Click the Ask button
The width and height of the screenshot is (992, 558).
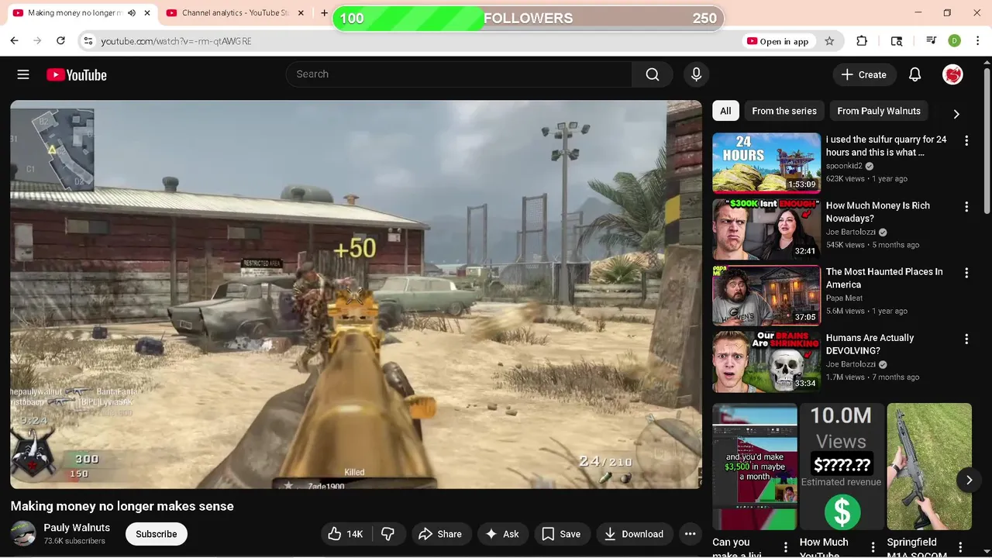click(502, 534)
